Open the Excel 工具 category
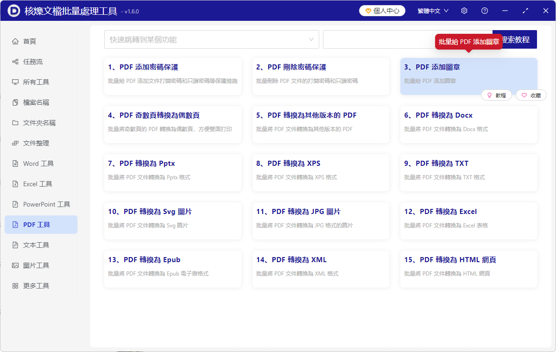The width and height of the screenshot is (556, 352). (41, 183)
